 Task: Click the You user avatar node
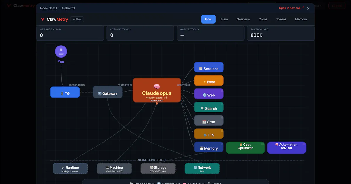[x=61, y=51]
